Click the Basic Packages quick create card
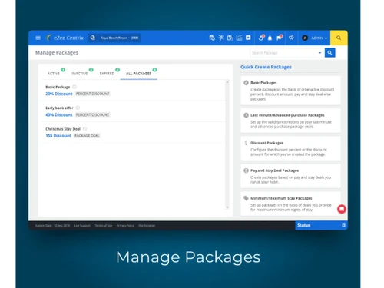The width and height of the screenshot is (384, 288). click(290, 91)
